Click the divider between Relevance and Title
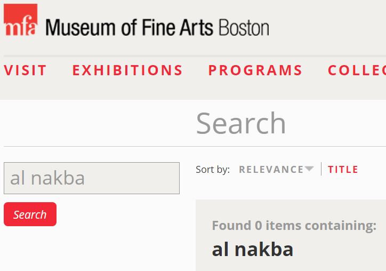This screenshot has height=271, width=386. (x=321, y=169)
